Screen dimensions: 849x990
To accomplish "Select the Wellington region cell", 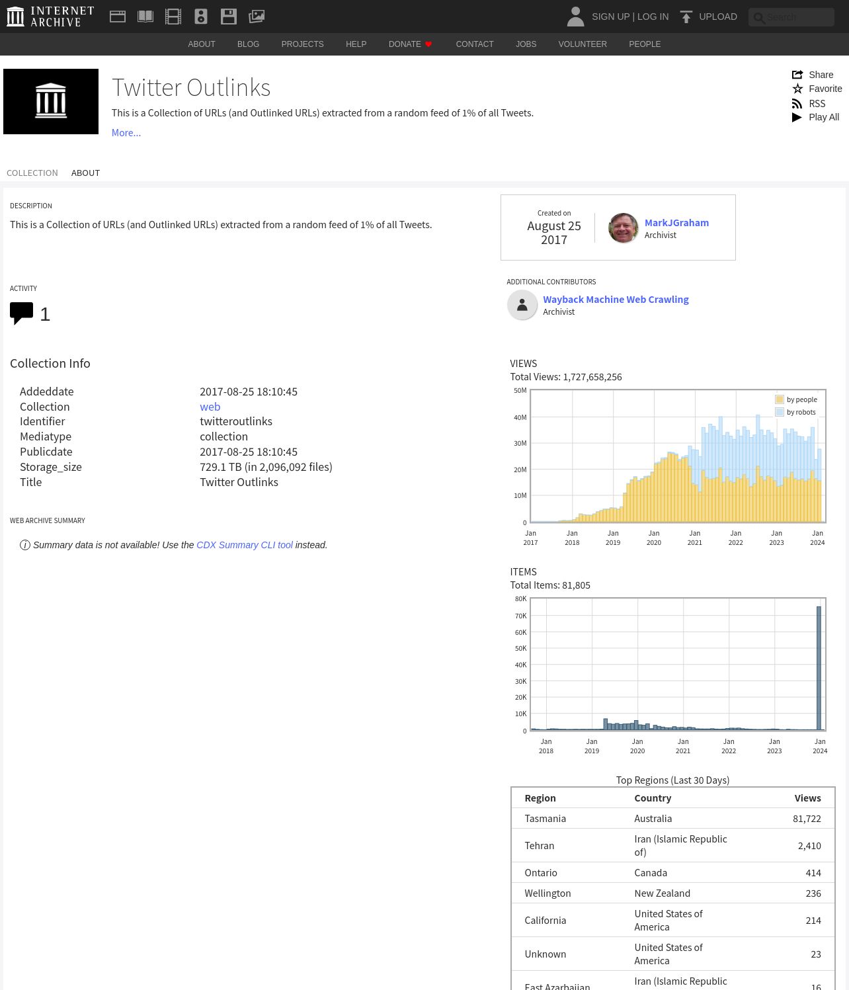I will tap(547, 893).
